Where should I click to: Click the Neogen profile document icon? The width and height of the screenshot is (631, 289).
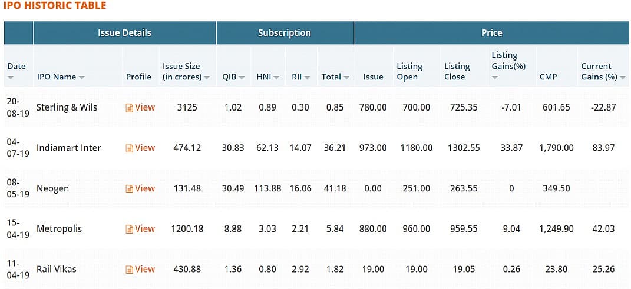pyautogui.click(x=130, y=189)
